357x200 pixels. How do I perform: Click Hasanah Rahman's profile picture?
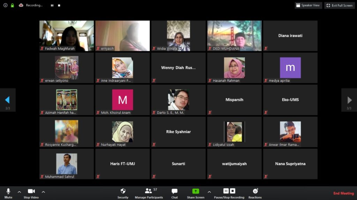(234, 67)
